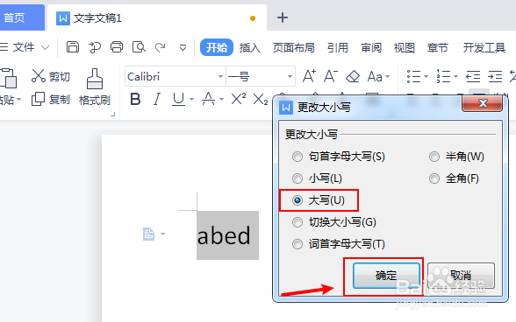Click the bullet list icon

click(x=413, y=76)
